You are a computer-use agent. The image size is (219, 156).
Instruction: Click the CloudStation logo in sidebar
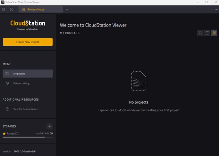[x=28, y=23]
